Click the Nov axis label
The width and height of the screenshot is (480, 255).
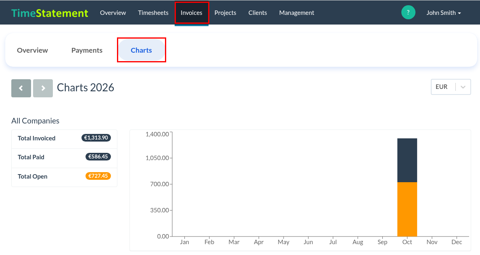432,242
